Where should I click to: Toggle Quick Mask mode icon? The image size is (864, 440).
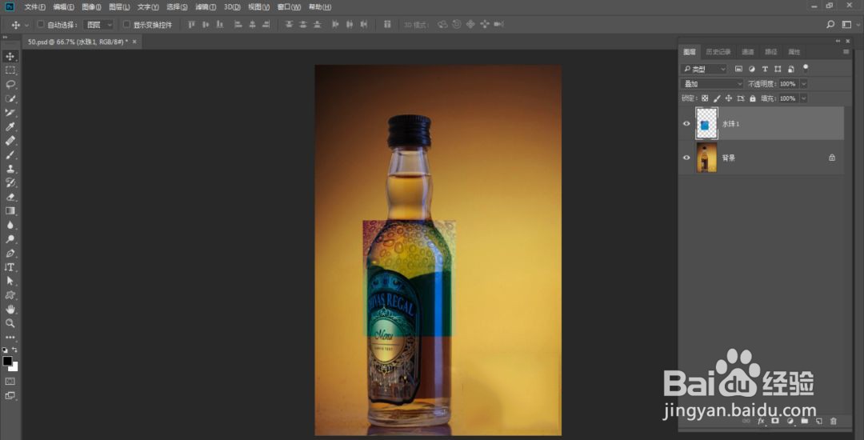point(10,381)
